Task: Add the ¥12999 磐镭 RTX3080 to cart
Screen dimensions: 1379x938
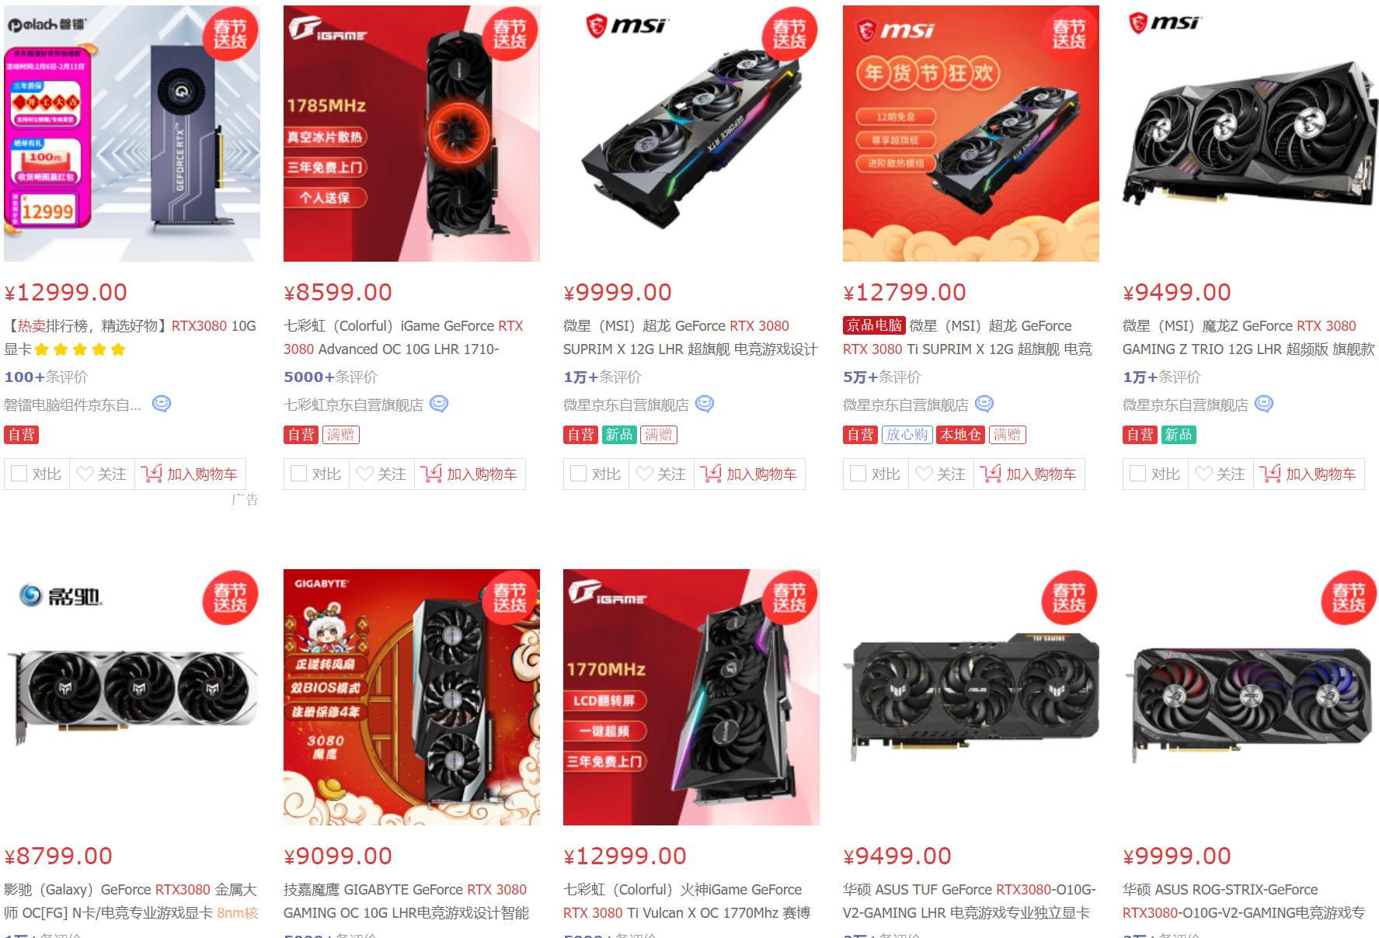Action: click(190, 474)
